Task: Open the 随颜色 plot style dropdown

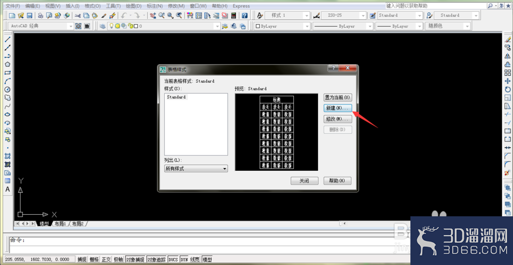Action: point(467,26)
